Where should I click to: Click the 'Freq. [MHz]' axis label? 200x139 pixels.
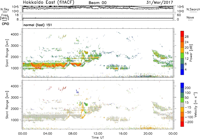click(x=5, y=17)
